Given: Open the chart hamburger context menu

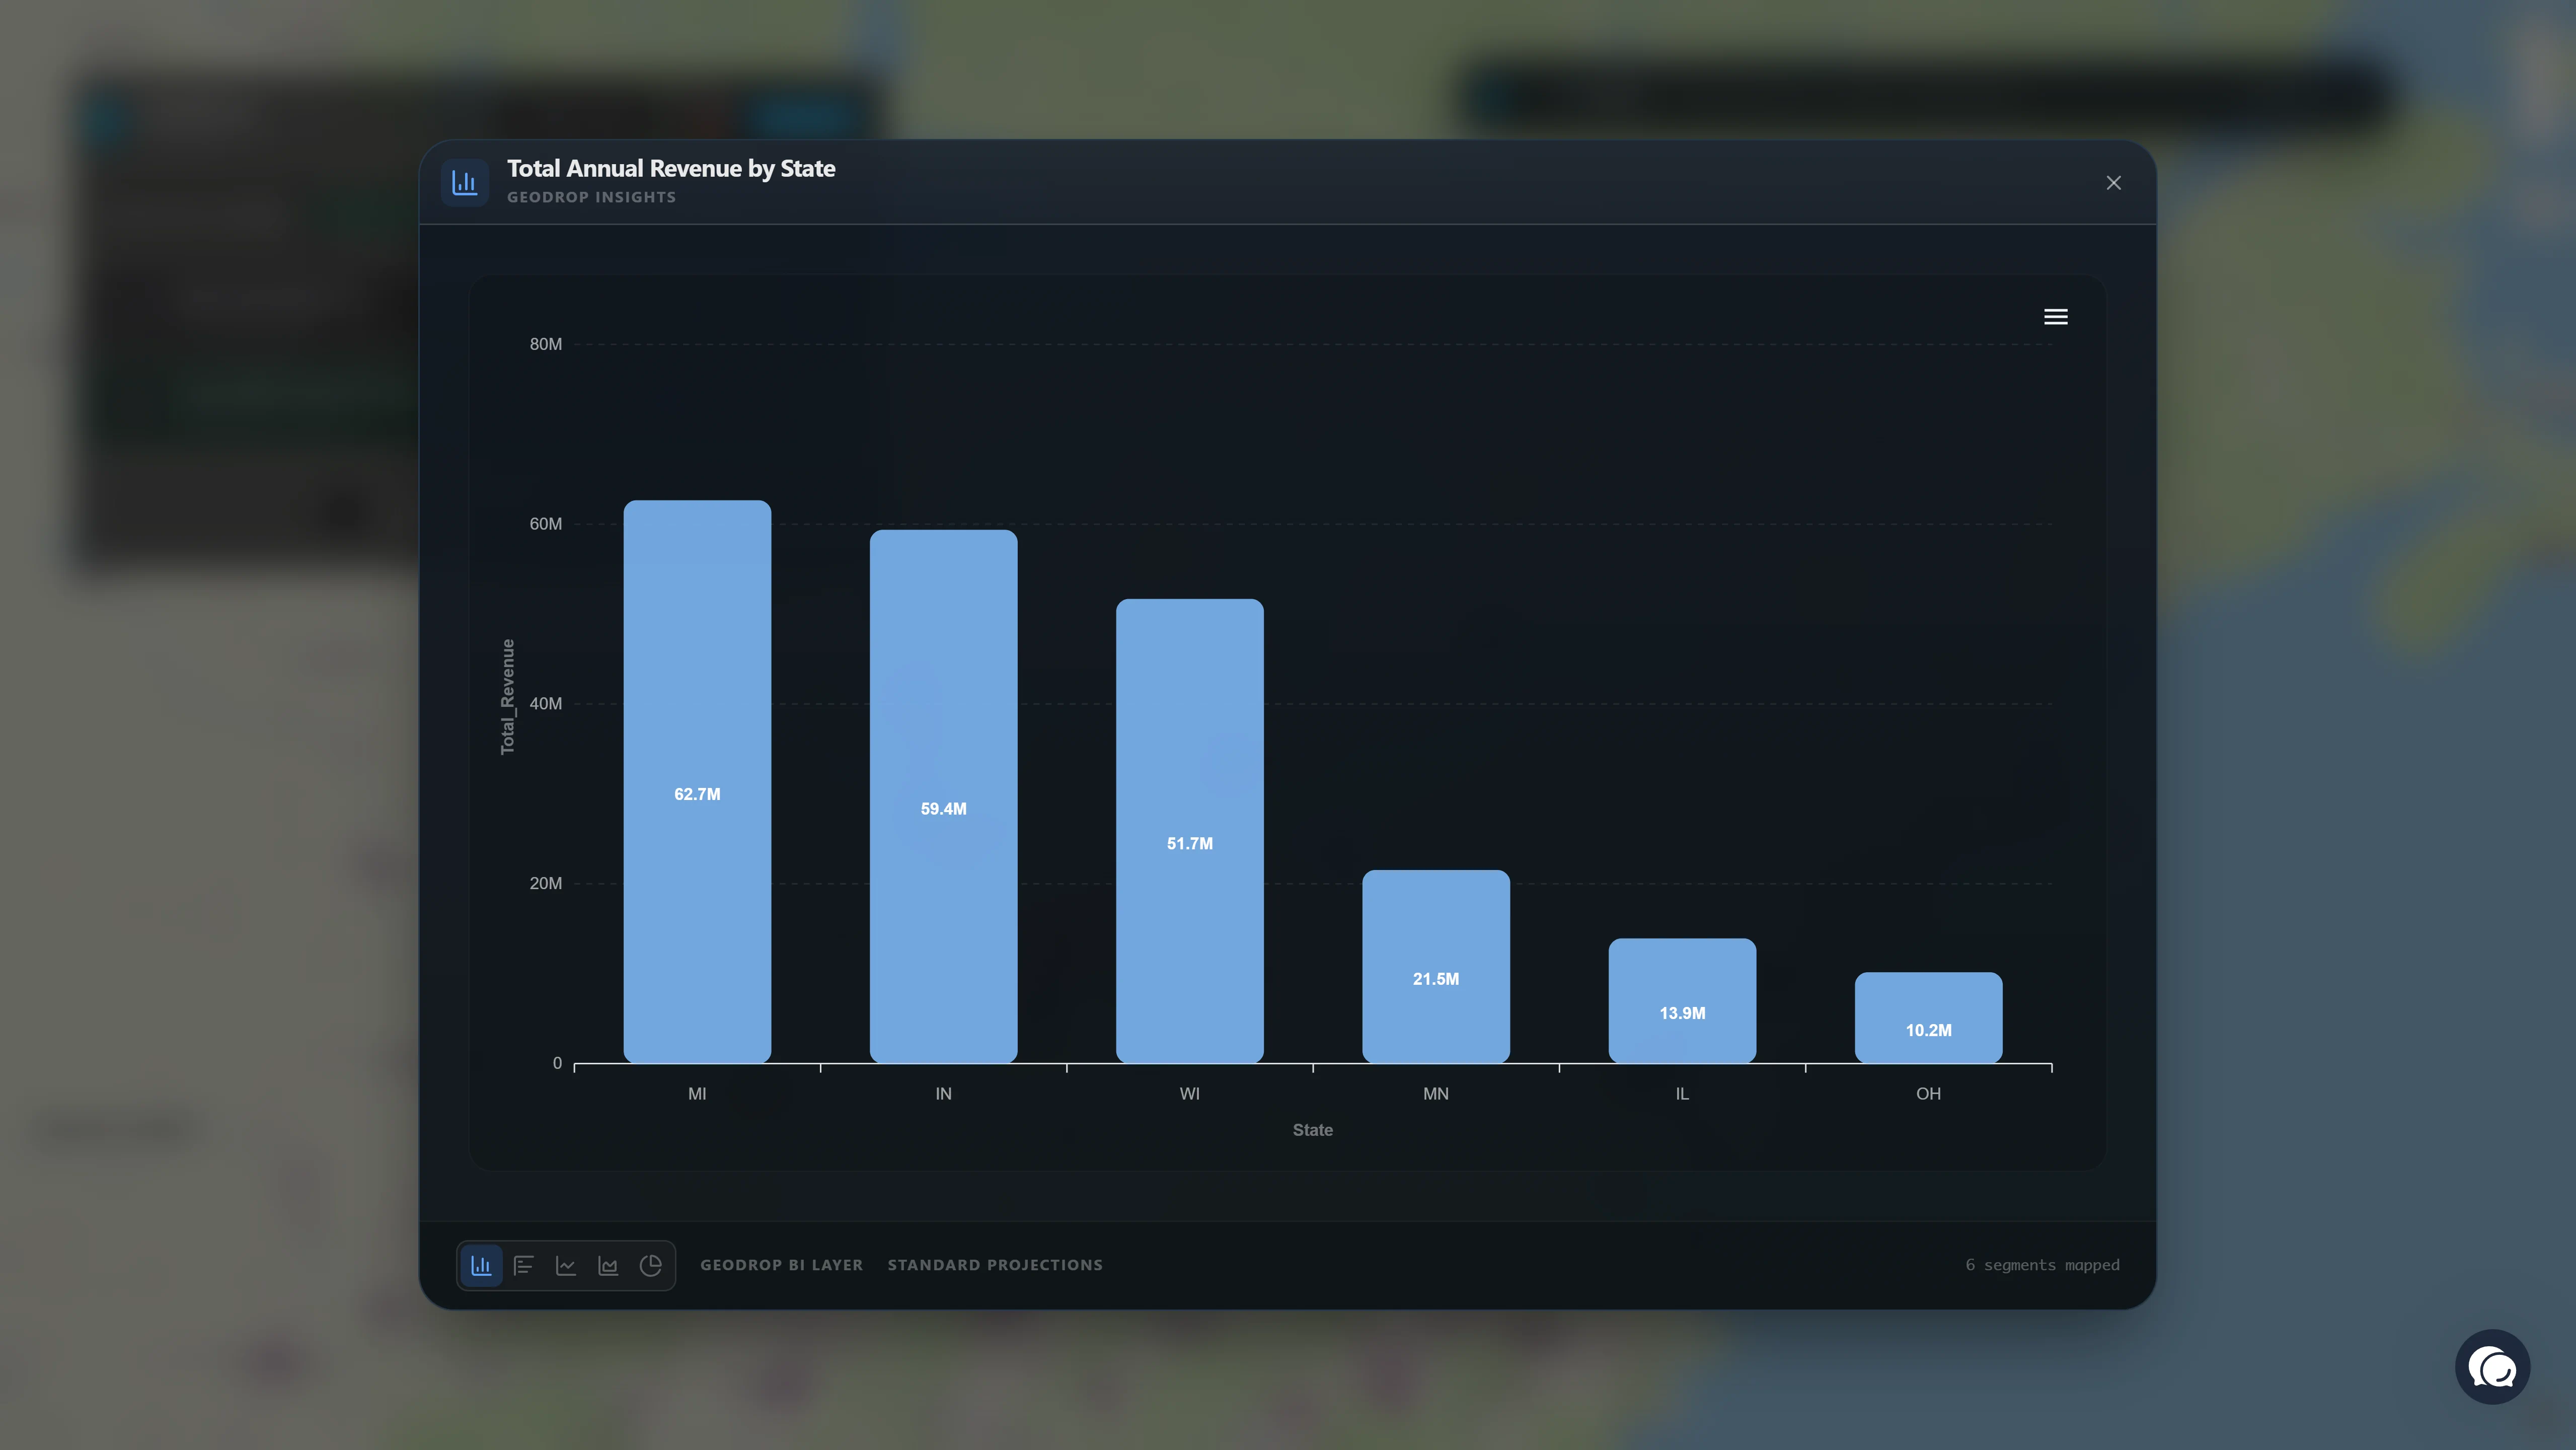Looking at the screenshot, I should pos(2055,317).
